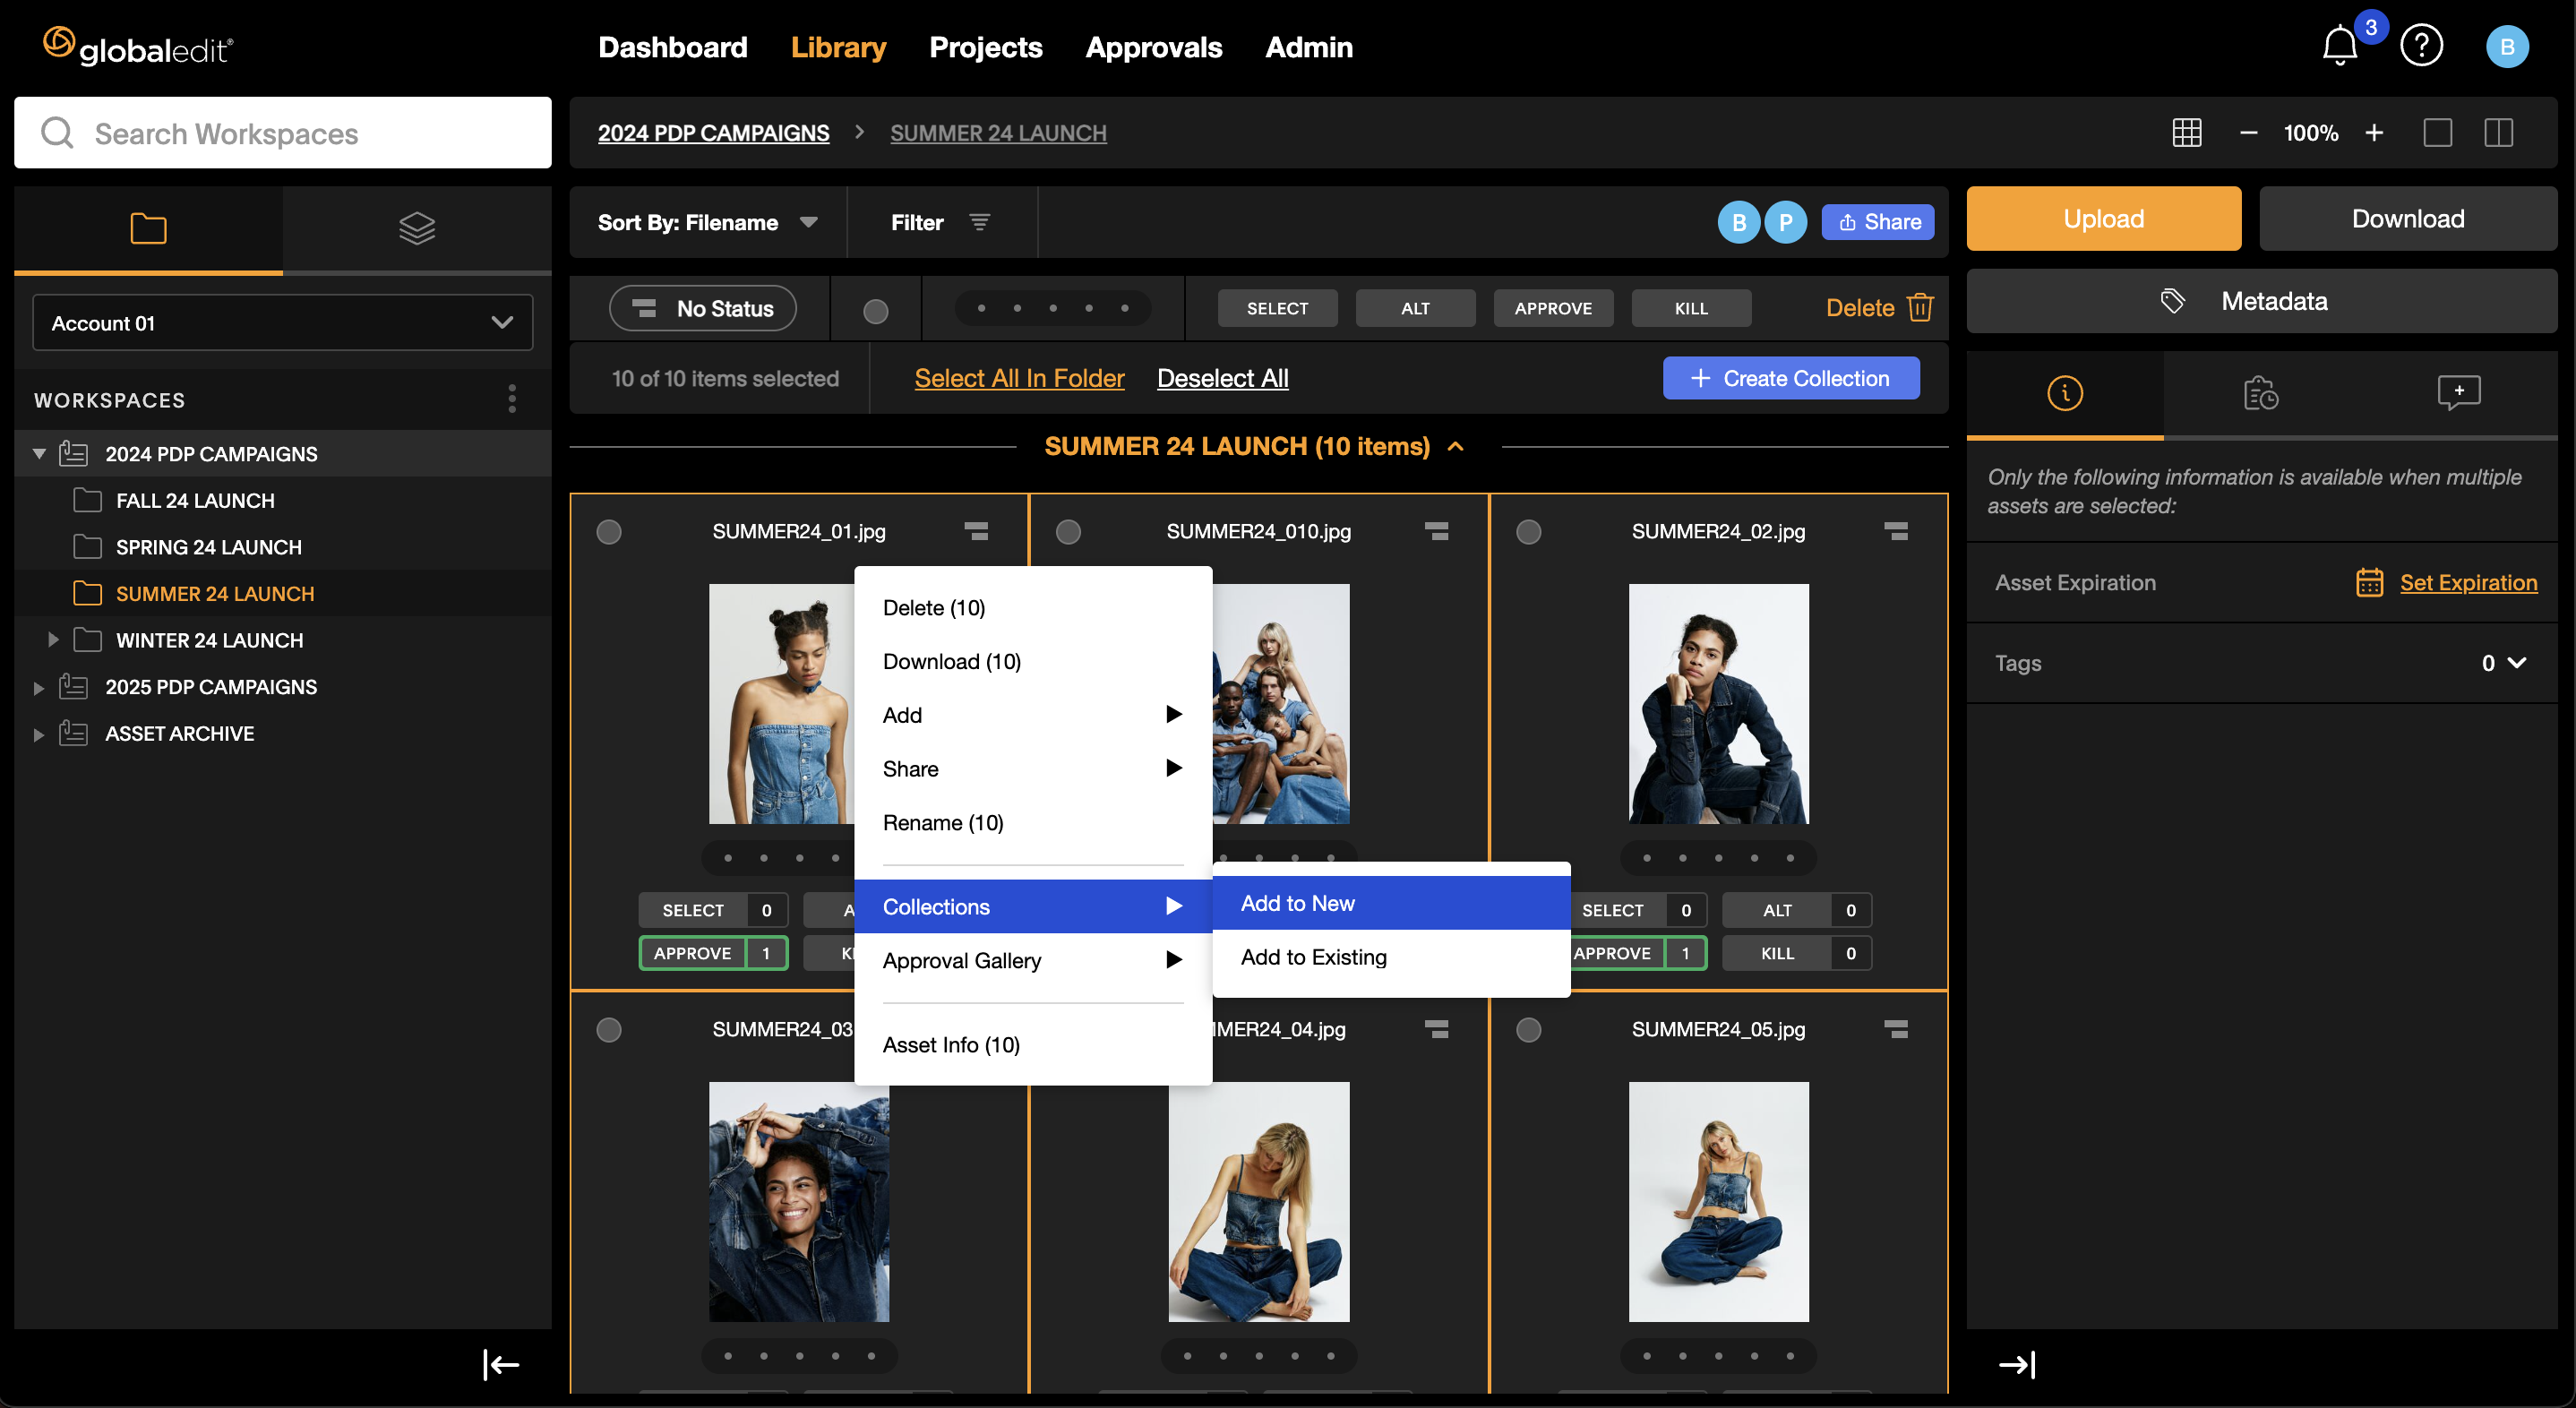This screenshot has width=2576, height=1408.
Task: Open the Workspaces three-dot menu
Action: (512, 399)
